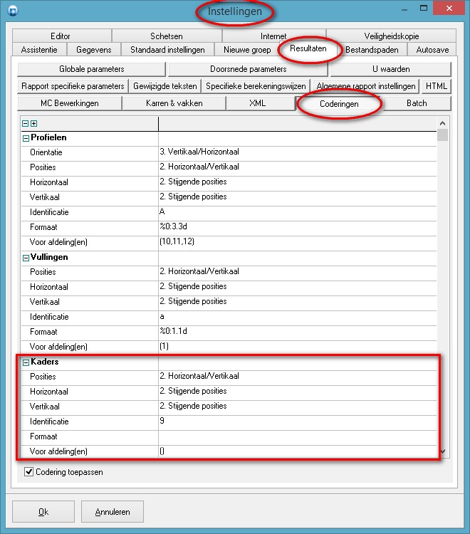The height and width of the screenshot is (534, 470).
Task: Edit Profielen Identificatie value 'A'
Action: (x=298, y=212)
